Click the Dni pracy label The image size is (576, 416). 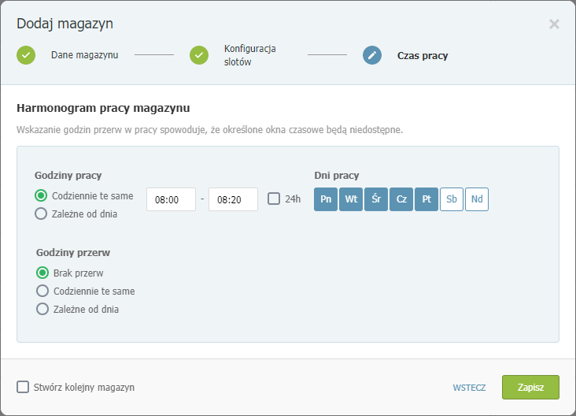click(x=337, y=176)
